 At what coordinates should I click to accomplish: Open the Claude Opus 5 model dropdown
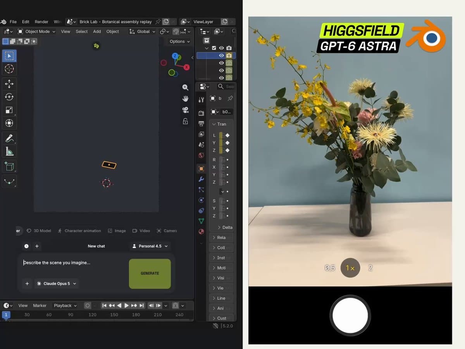(57, 283)
